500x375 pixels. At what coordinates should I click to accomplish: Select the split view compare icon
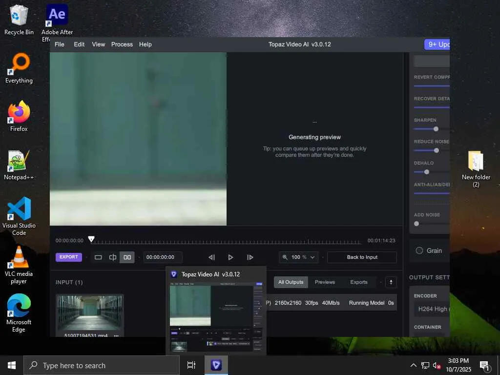click(113, 257)
